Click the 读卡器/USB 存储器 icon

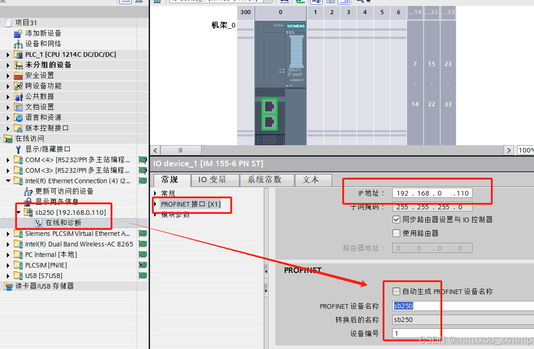point(8,286)
